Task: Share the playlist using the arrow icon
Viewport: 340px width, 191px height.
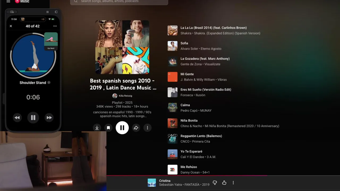Action: click(x=136, y=128)
